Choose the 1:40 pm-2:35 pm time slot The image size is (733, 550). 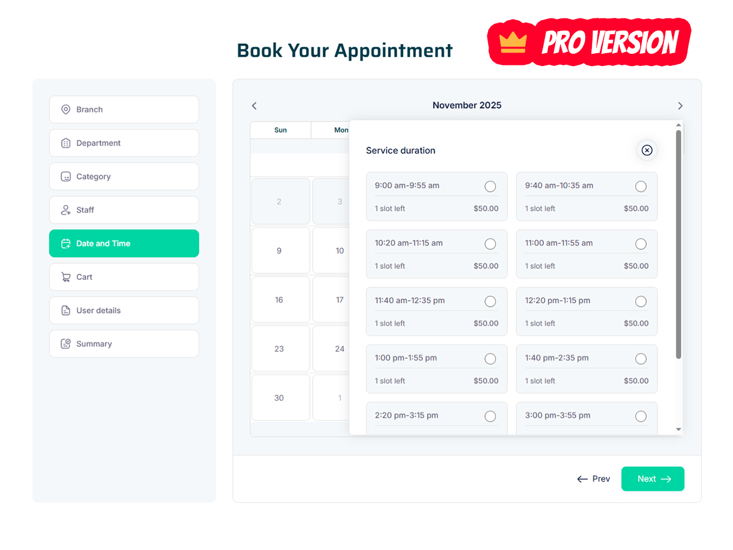[640, 359]
